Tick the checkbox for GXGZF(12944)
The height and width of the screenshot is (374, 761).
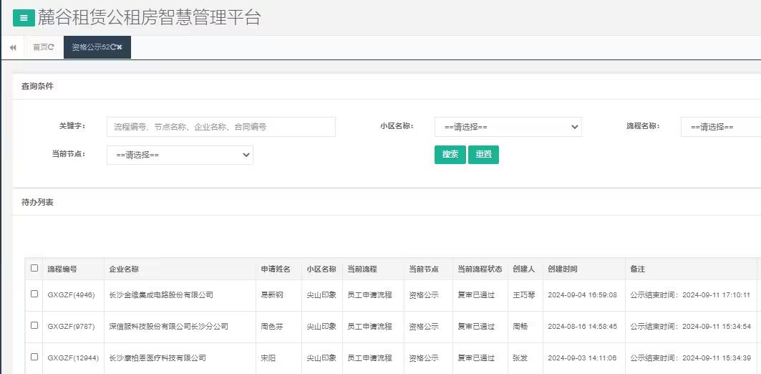coord(34,357)
